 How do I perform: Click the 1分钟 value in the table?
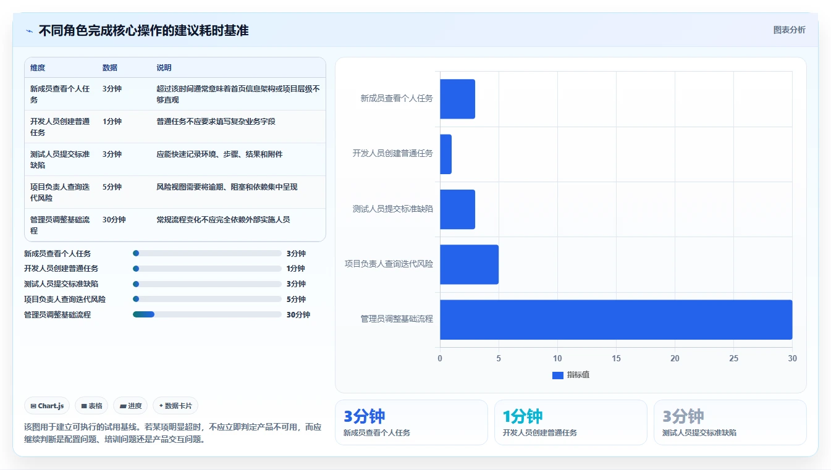(x=112, y=121)
